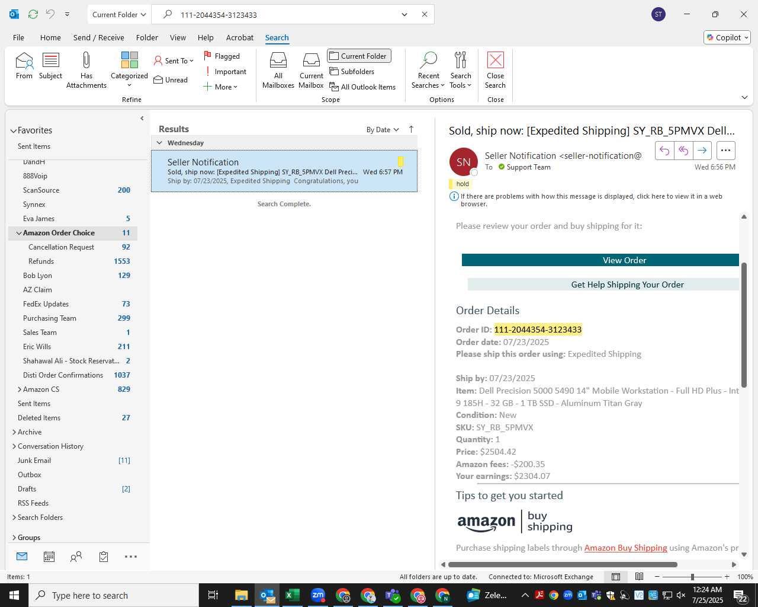The width and height of the screenshot is (758, 607).
Task: Open Sent To dropdown filter
Action: (x=174, y=60)
